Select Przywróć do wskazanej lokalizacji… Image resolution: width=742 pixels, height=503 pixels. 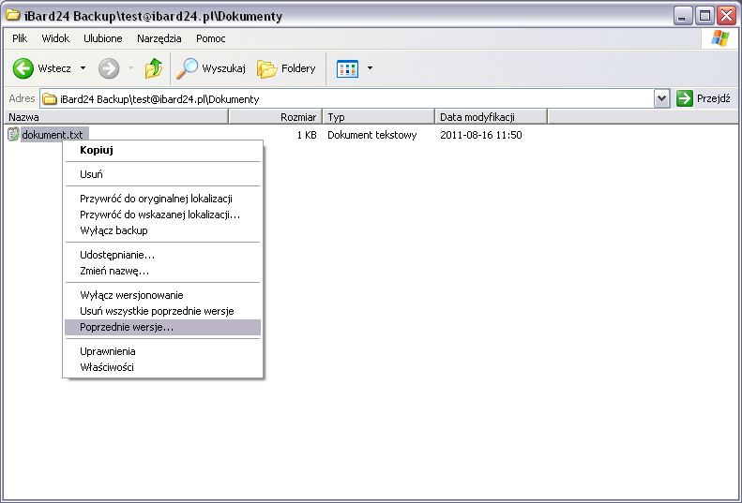click(163, 215)
